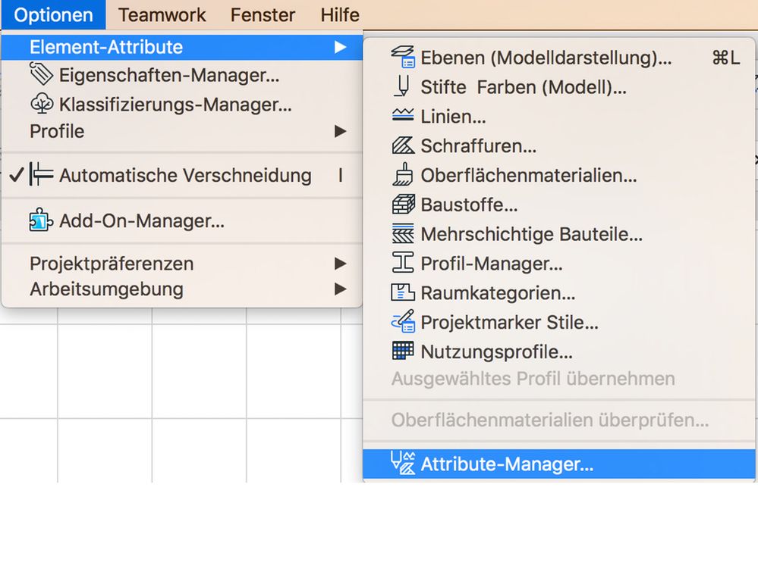The image size is (758, 581).
Task: Open the Teamwork menu
Action: pyautogui.click(x=162, y=14)
